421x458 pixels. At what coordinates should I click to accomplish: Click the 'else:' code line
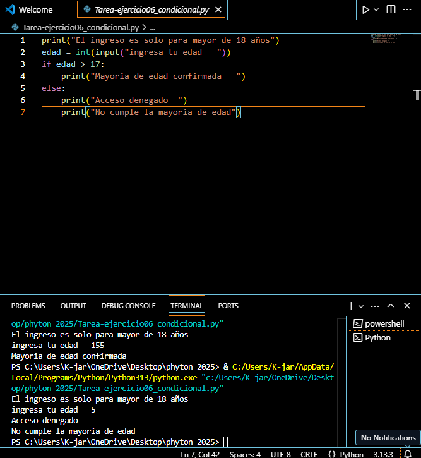click(x=54, y=88)
